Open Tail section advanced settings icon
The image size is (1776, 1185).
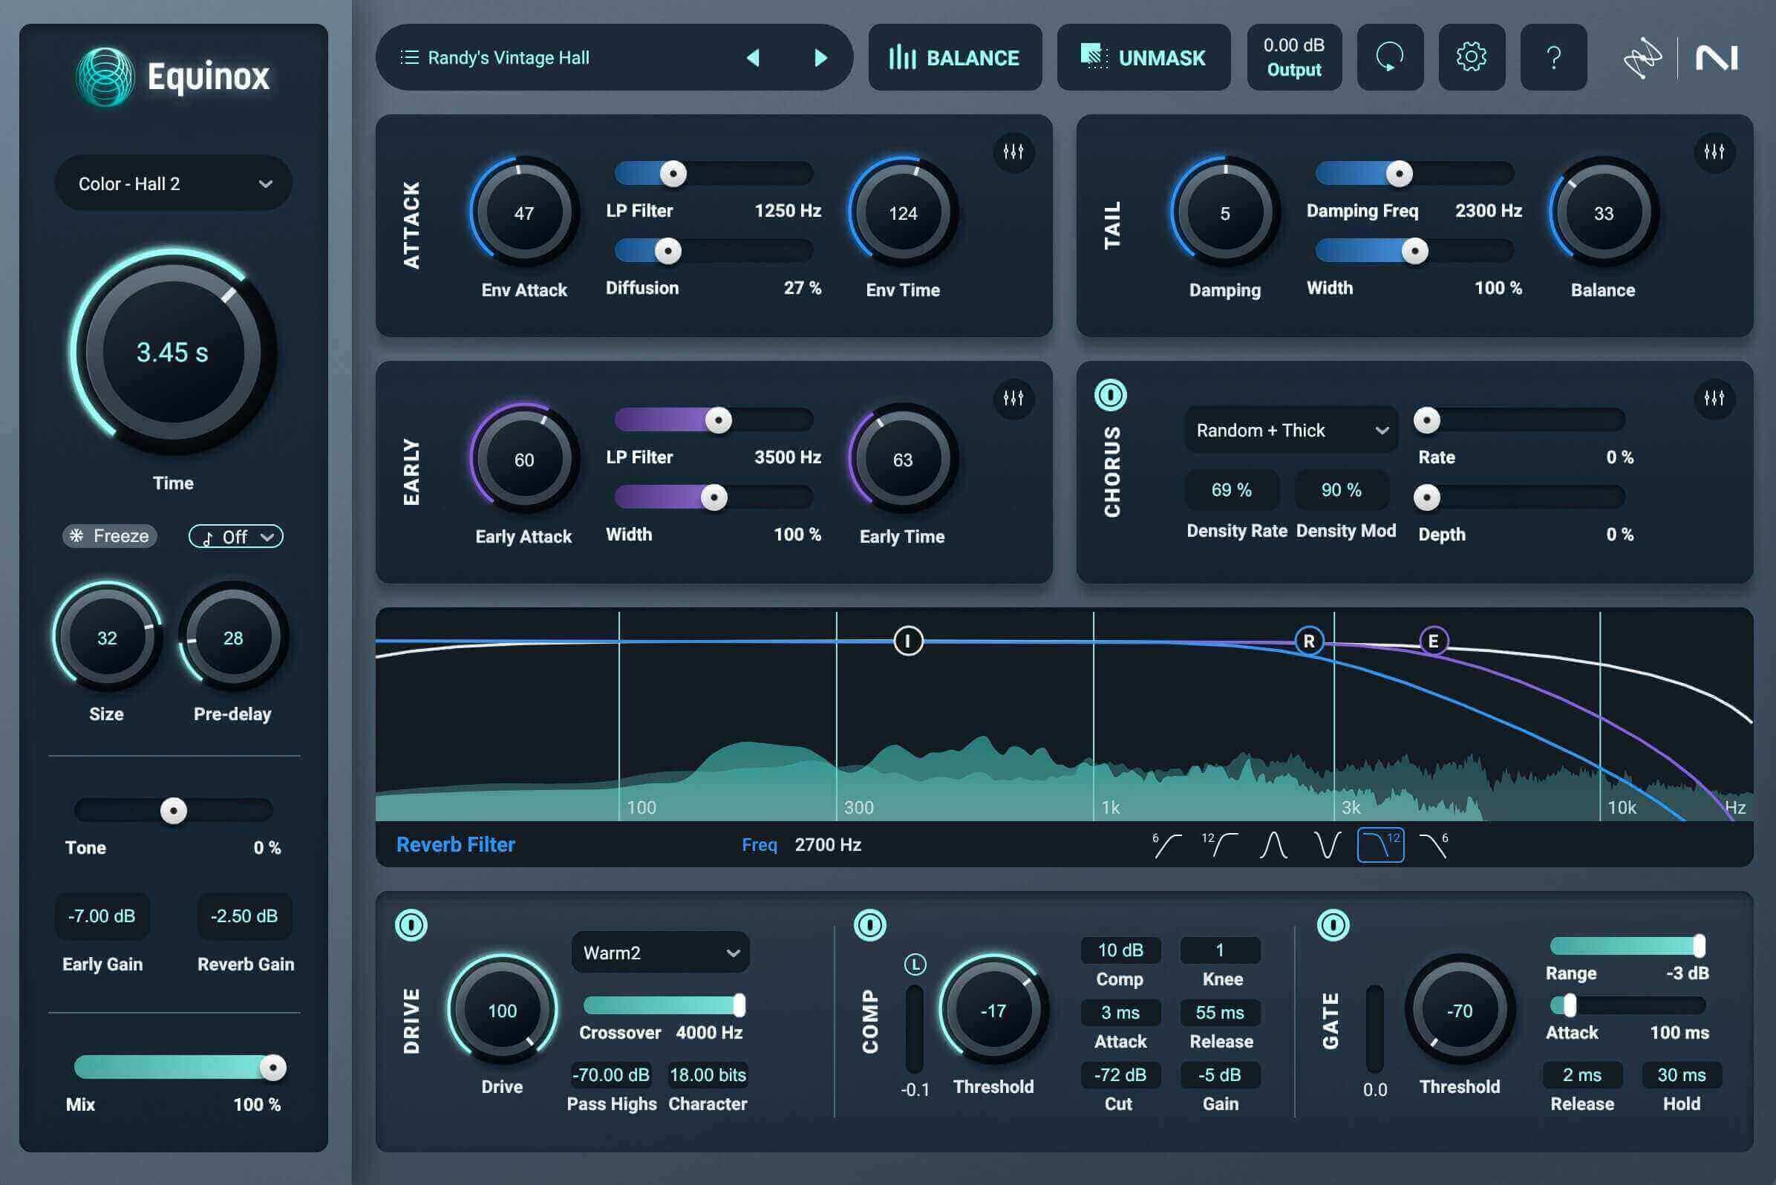(x=1714, y=152)
